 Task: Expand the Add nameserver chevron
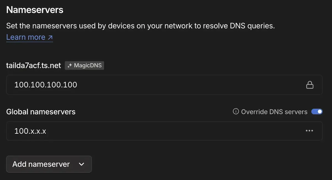coord(81,164)
